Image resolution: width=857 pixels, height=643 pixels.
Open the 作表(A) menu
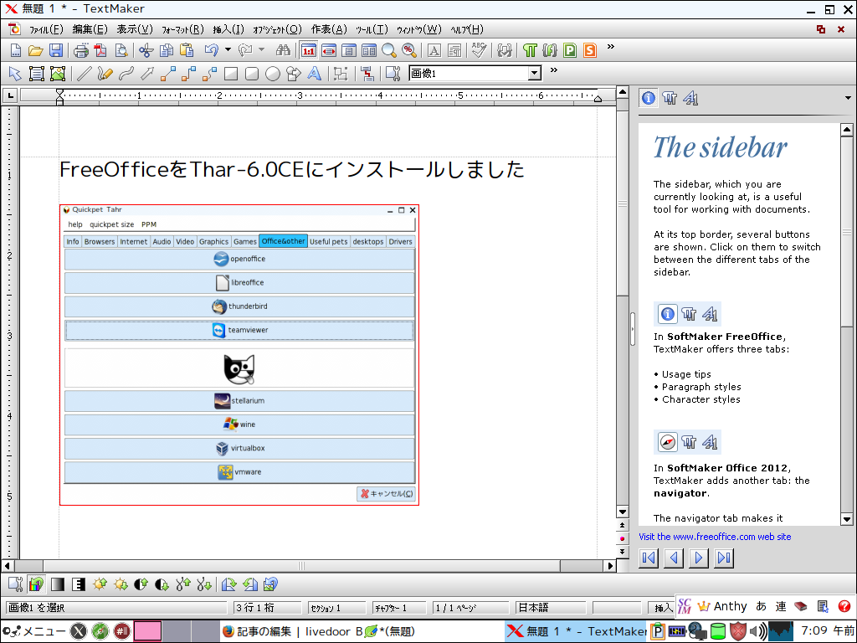pyautogui.click(x=329, y=29)
